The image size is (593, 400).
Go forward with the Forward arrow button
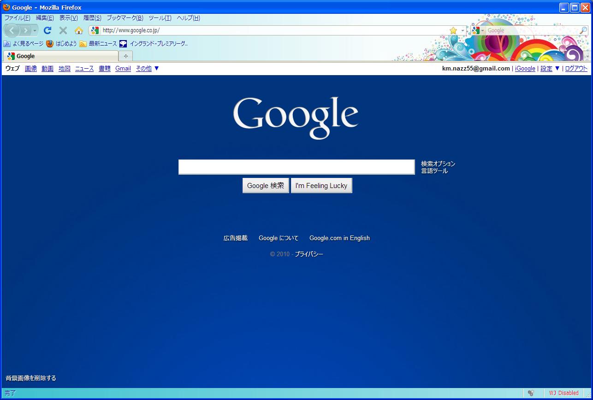click(x=26, y=30)
